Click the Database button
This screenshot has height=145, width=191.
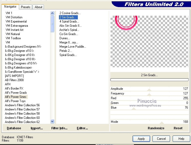(14, 128)
